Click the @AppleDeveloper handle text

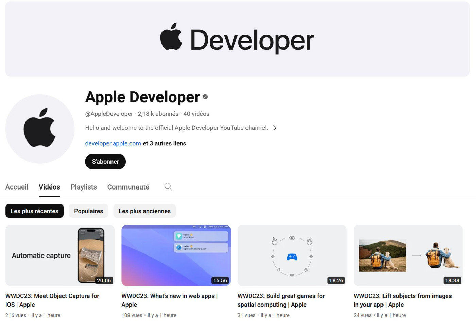coord(109,114)
